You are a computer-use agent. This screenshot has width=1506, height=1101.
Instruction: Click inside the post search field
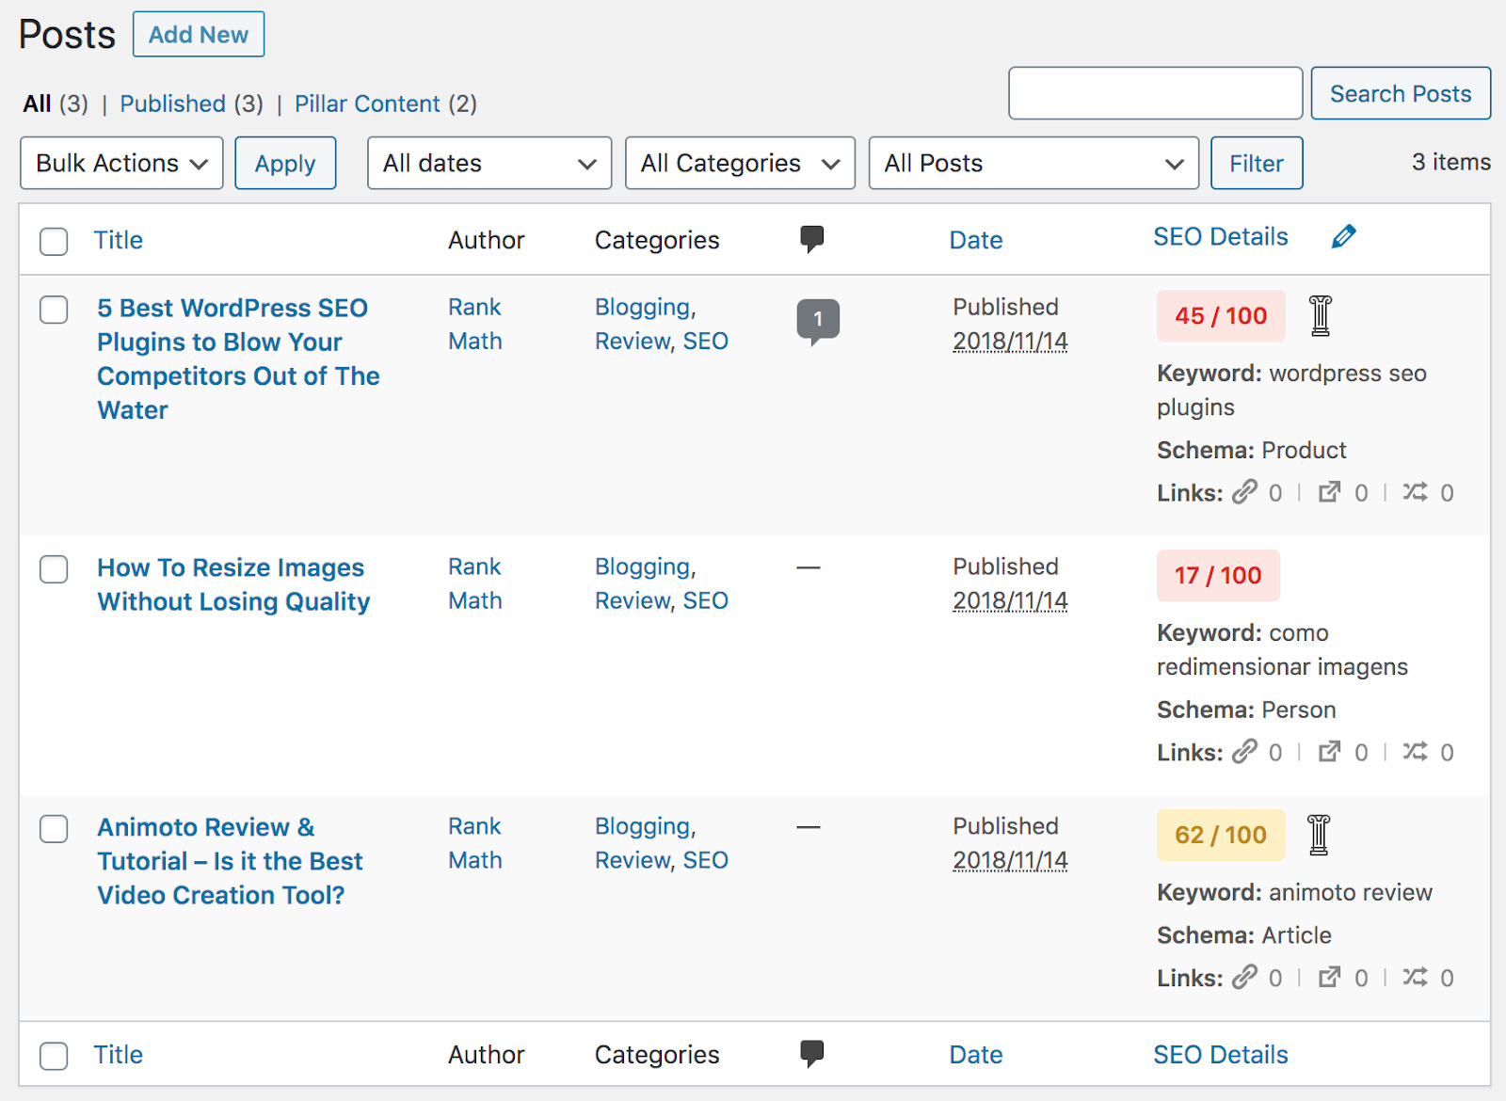(x=1155, y=93)
